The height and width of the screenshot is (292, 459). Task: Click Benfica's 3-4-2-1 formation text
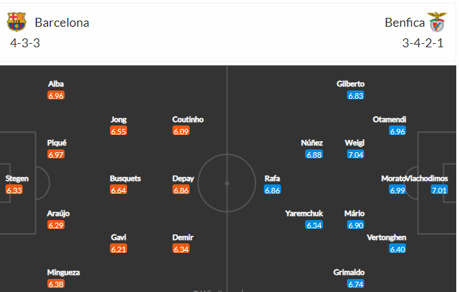click(423, 43)
